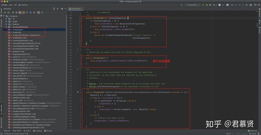Click Git update project blue arrow
This screenshot has height=135, width=261.
click(236, 5)
